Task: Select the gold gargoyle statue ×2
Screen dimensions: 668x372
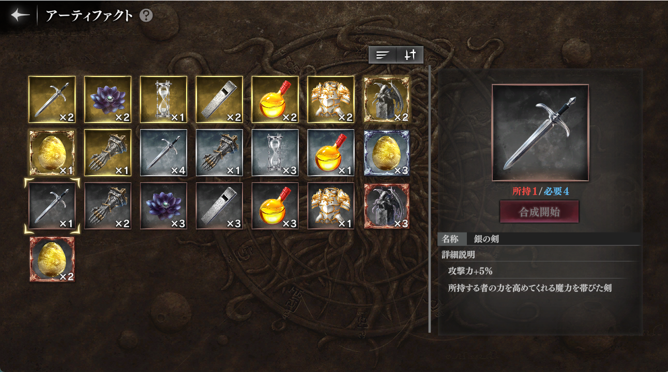Action: [387, 100]
